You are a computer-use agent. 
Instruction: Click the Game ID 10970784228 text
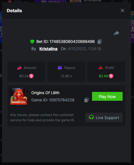[53, 100]
